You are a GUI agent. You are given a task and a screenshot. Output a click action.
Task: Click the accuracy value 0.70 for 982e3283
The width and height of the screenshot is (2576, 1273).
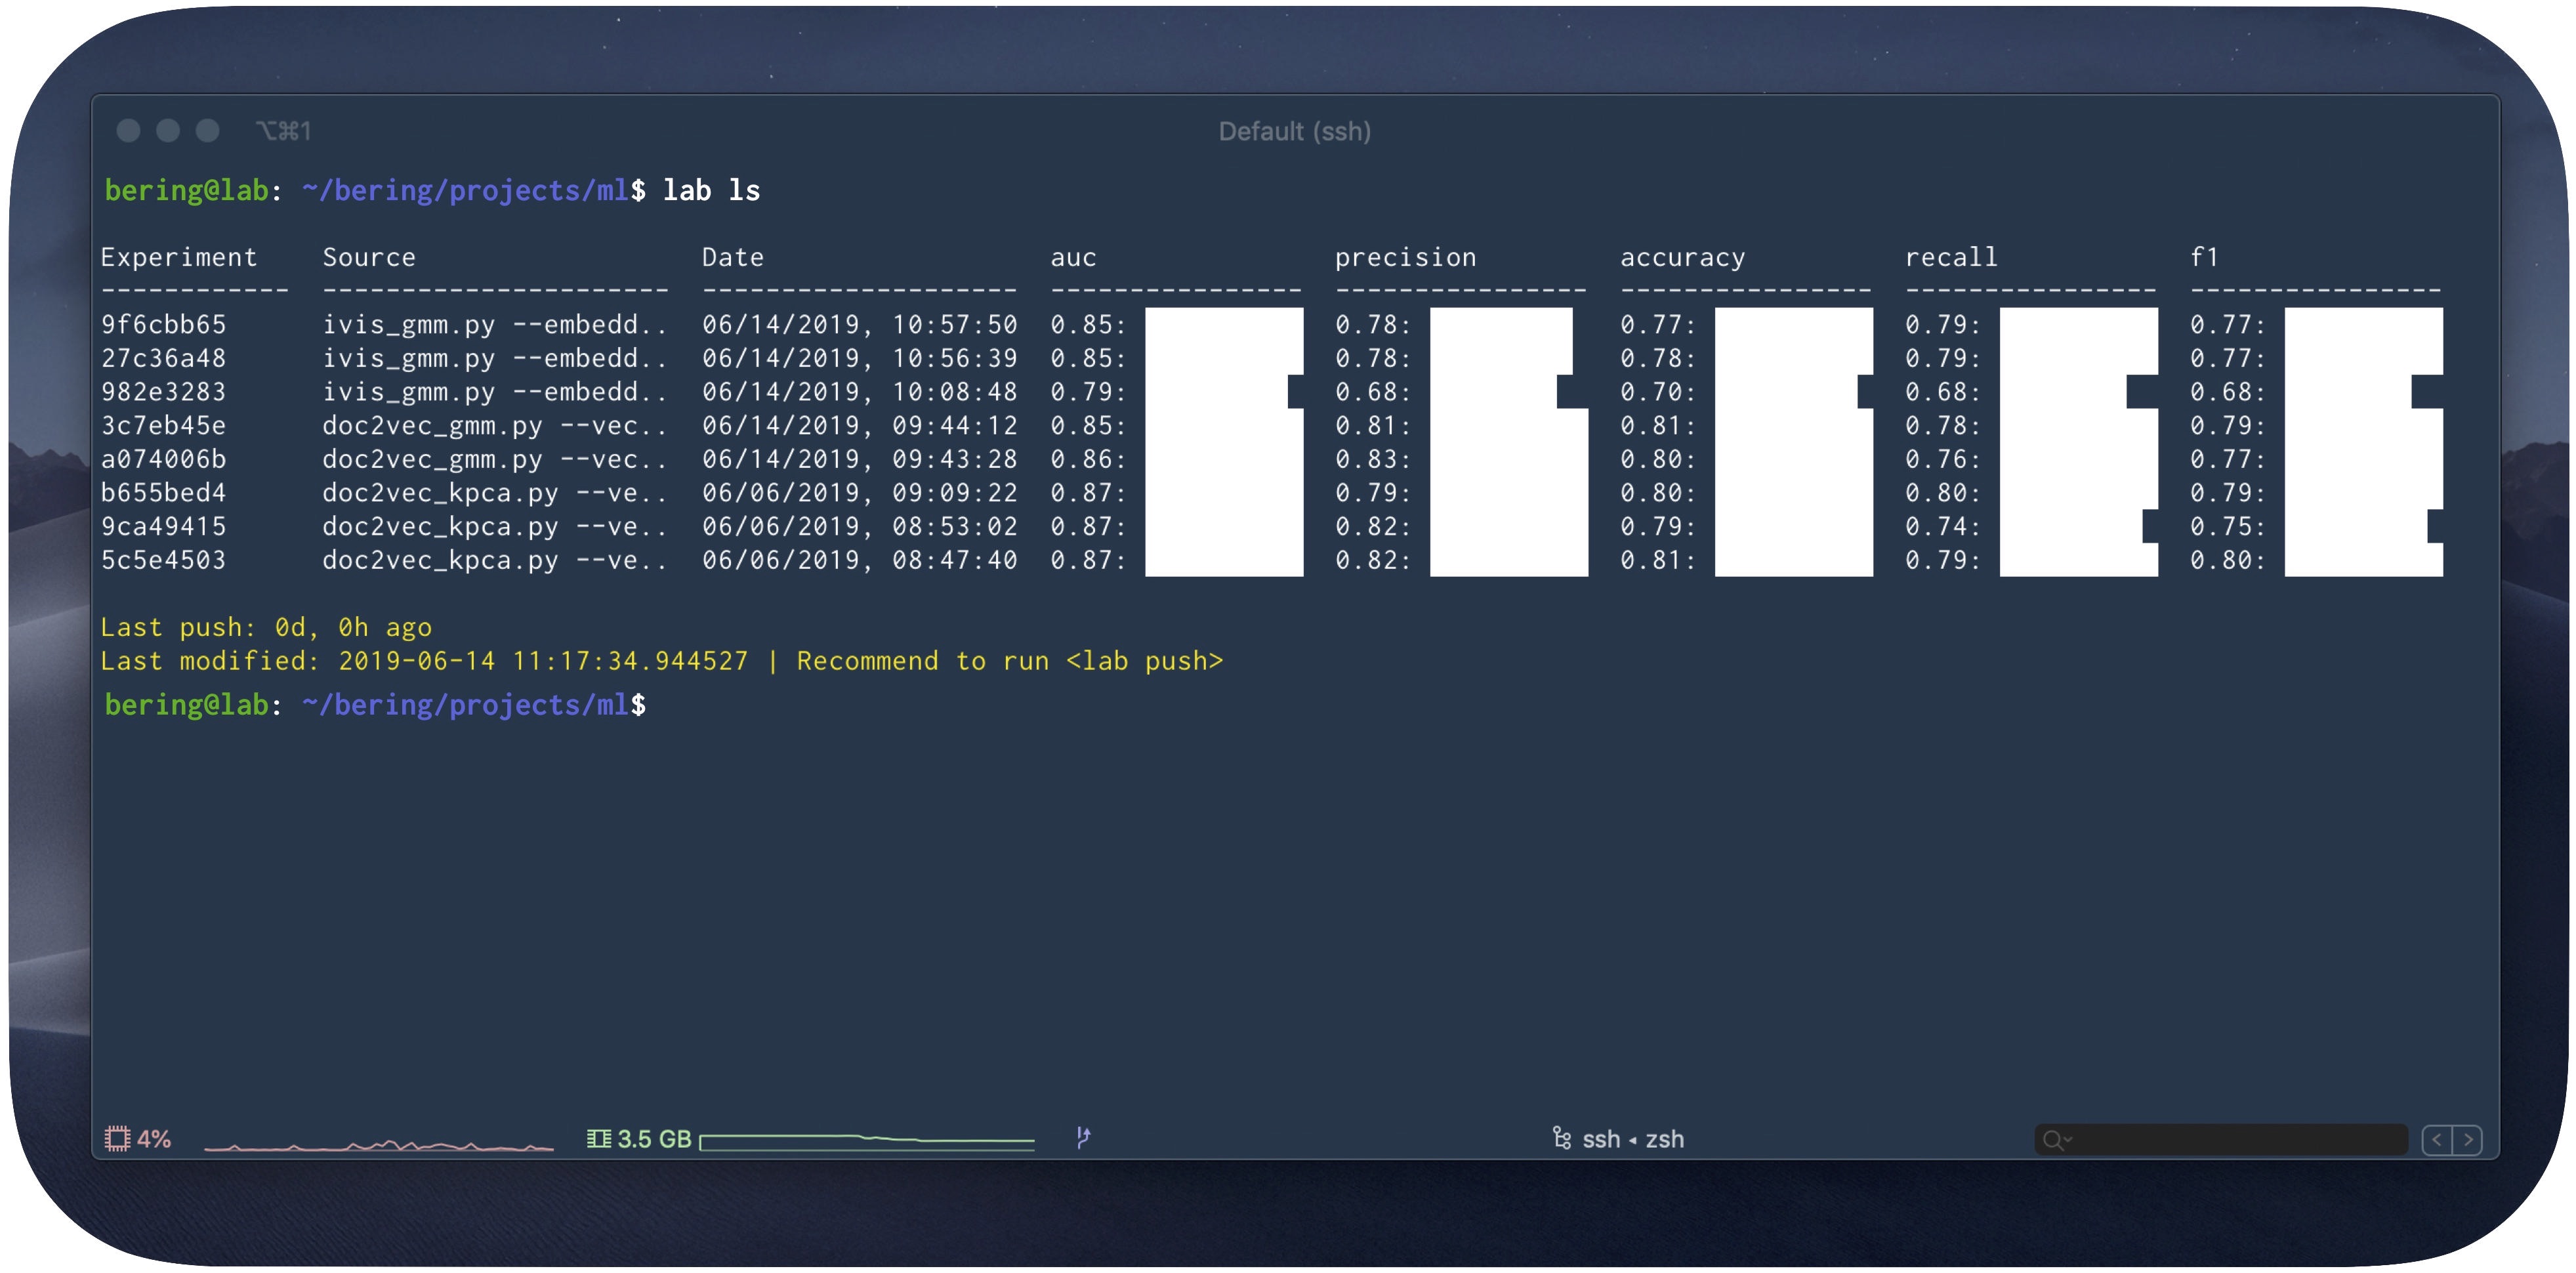tap(1658, 392)
